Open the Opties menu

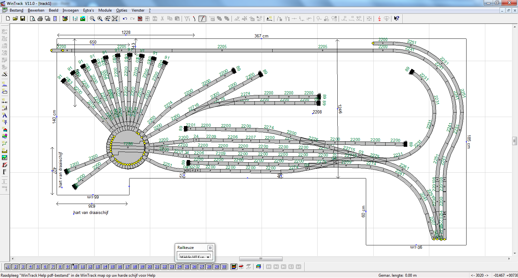click(x=122, y=10)
